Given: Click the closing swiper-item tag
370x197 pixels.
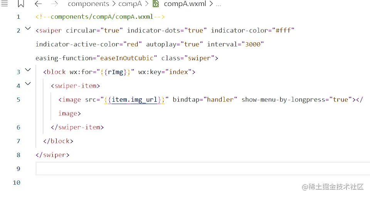Looking at the screenshot, I should [x=77, y=127].
